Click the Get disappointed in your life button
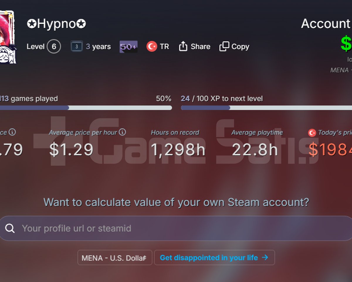352x282 pixels. pos(214,258)
